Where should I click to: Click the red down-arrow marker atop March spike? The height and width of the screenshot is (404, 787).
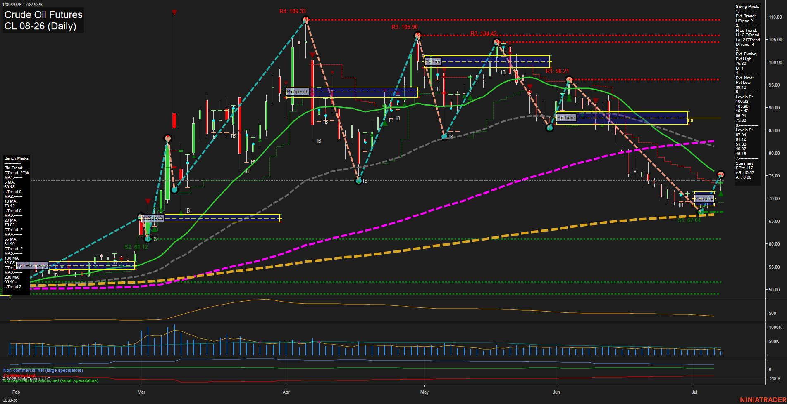coord(174,13)
